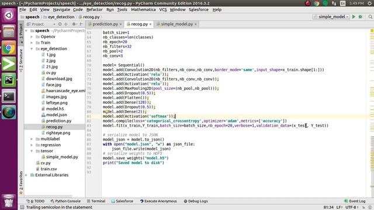Hide the Project tool window
Screen dimensions: 374x210
(81, 24)
